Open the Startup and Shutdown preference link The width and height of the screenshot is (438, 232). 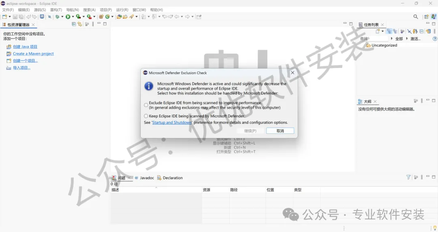(x=172, y=122)
